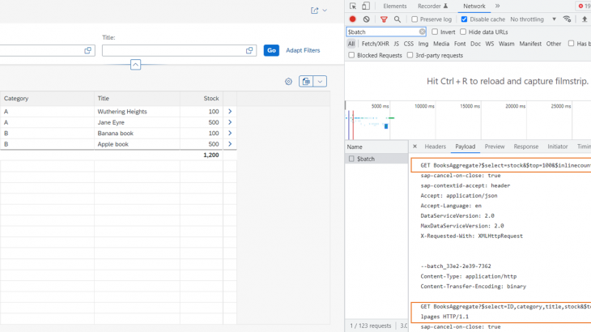This screenshot has height=332, width=591.
Task: Open the No throttling dropdown
Action: [x=533, y=19]
